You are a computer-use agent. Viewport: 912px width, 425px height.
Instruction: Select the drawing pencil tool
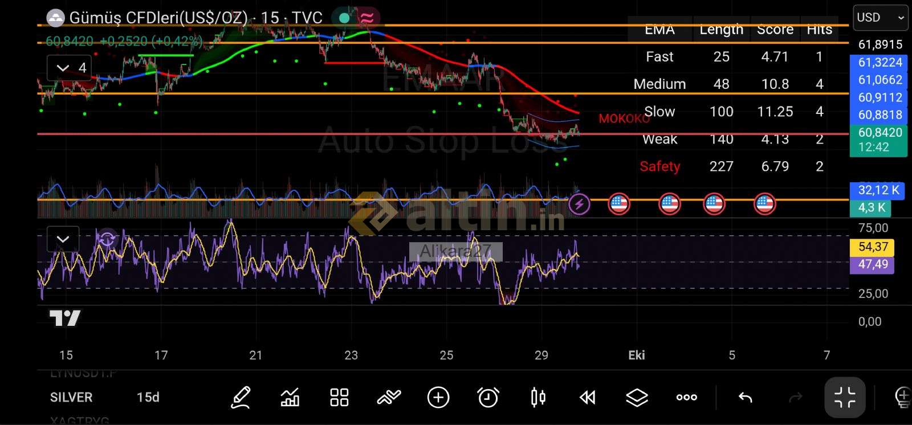[x=241, y=397]
